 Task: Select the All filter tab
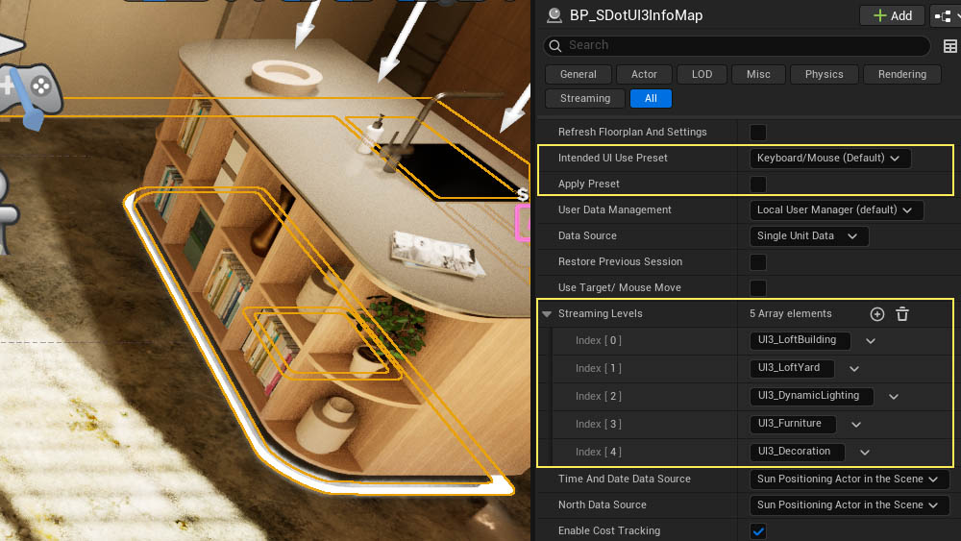pyautogui.click(x=651, y=98)
